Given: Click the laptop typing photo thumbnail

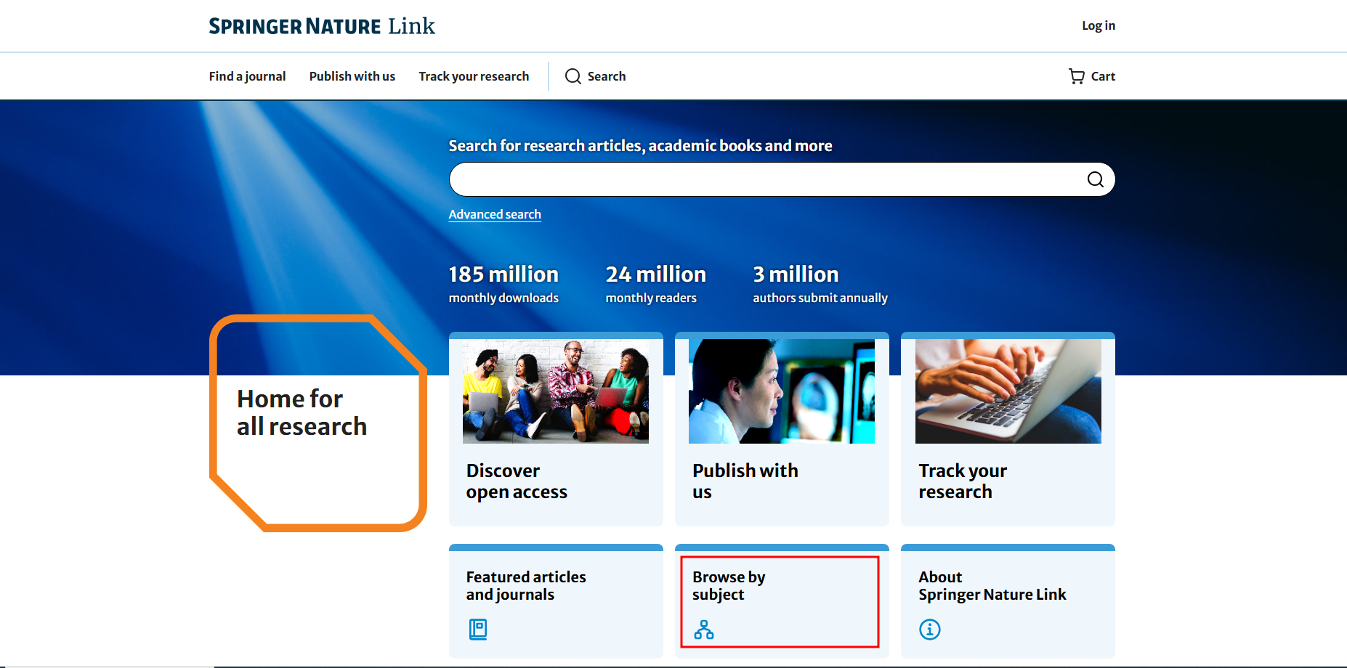Looking at the screenshot, I should (x=1008, y=391).
